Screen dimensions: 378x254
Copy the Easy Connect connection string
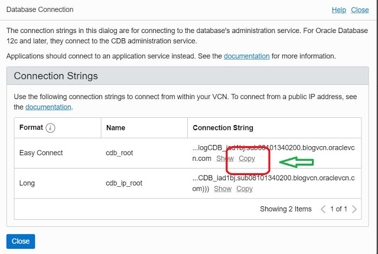tap(246, 159)
